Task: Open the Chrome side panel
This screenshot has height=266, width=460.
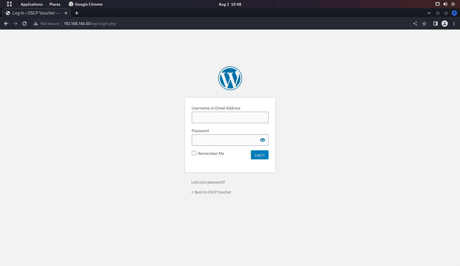Action: (x=435, y=24)
